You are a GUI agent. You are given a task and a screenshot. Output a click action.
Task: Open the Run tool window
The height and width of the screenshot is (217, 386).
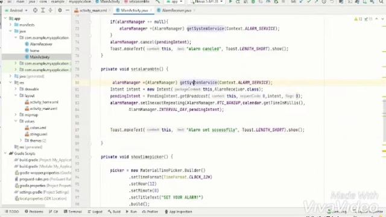131,212
